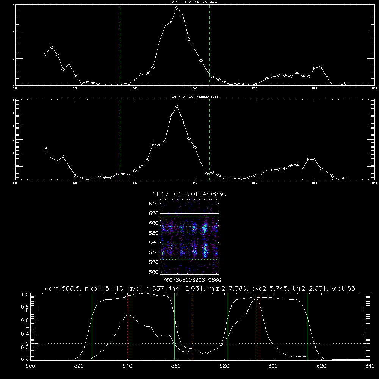Click the red dotted peak line near 593
This screenshot has height=379, width=379.
tap(256, 326)
